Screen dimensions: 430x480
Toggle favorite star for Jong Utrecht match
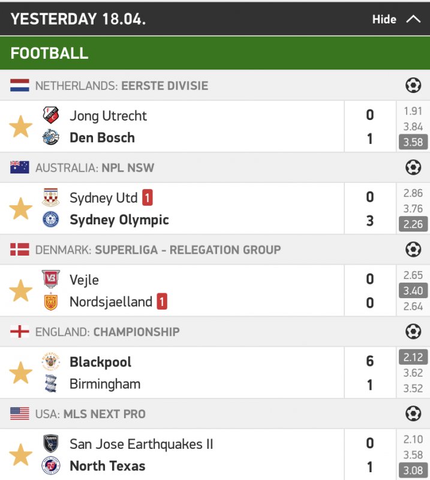[x=20, y=127]
